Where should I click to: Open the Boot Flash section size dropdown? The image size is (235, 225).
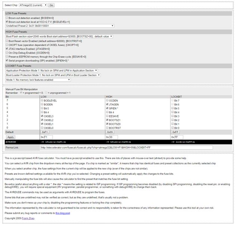pyautogui.click(x=59, y=37)
